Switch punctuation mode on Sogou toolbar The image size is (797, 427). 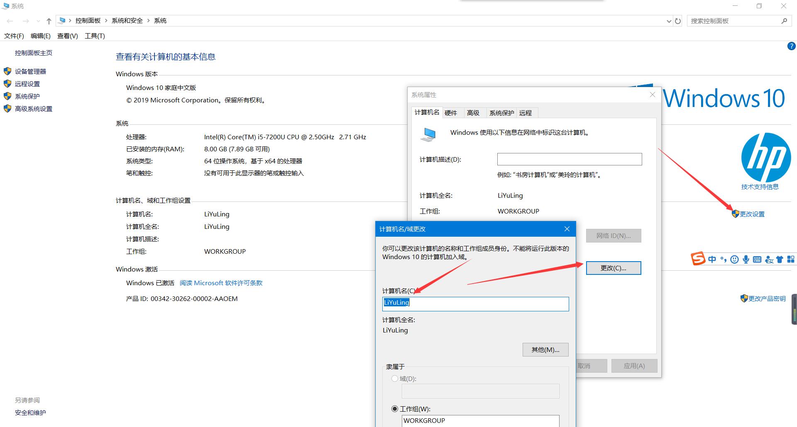point(724,260)
